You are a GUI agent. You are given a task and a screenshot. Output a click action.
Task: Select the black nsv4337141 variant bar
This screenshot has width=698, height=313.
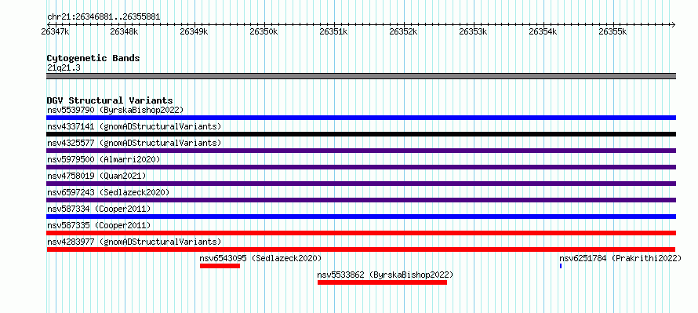361,134
